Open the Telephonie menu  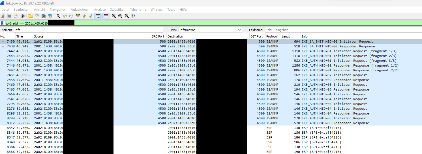(x=138, y=10)
